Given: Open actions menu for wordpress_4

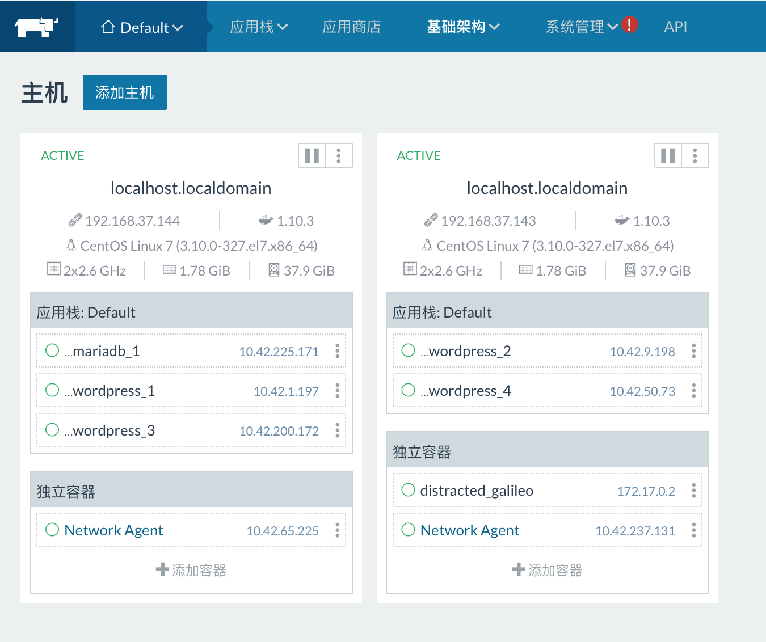Looking at the screenshot, I should [x=694, y=391].
